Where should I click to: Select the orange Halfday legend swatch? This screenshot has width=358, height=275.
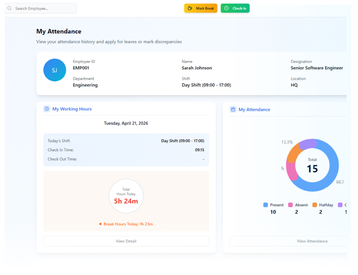click(x=315, y=205)
